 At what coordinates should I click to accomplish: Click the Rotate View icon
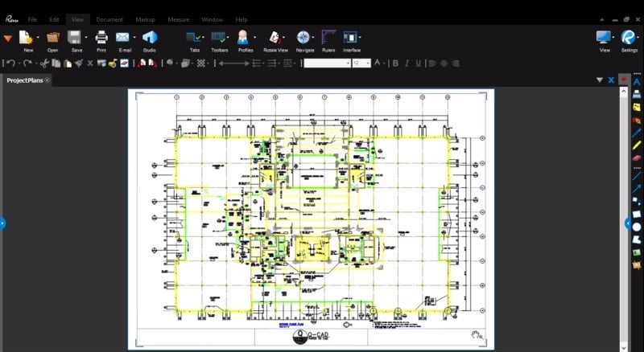click(275, 37)
